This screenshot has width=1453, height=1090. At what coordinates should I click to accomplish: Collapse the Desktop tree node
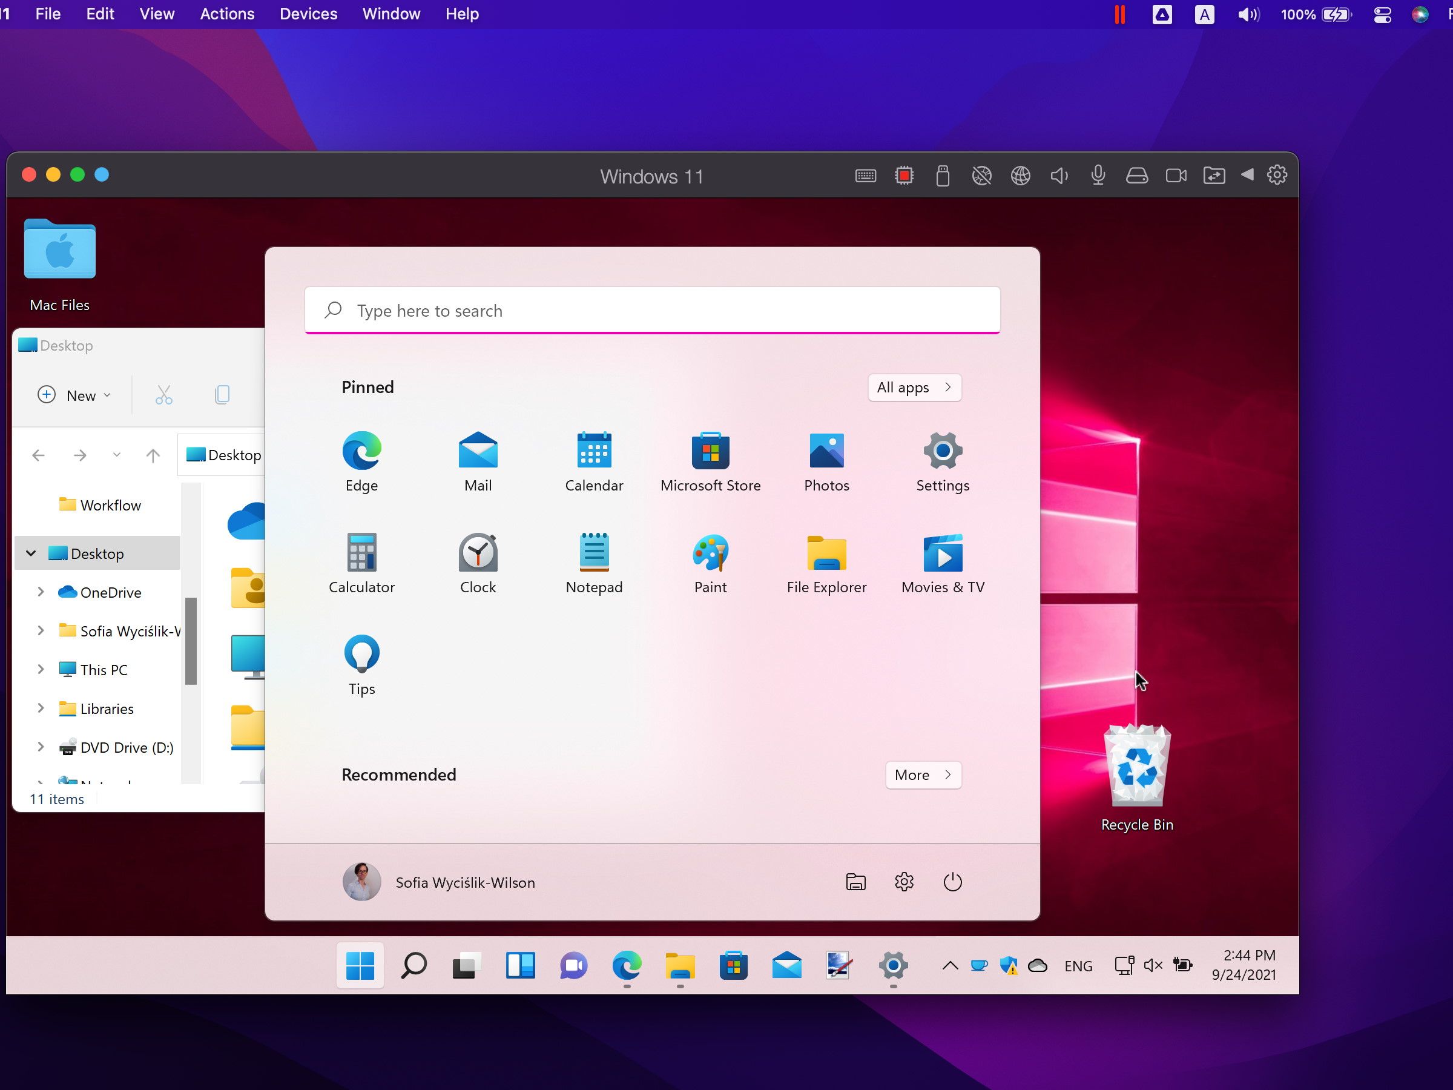[x=31, y=553]
